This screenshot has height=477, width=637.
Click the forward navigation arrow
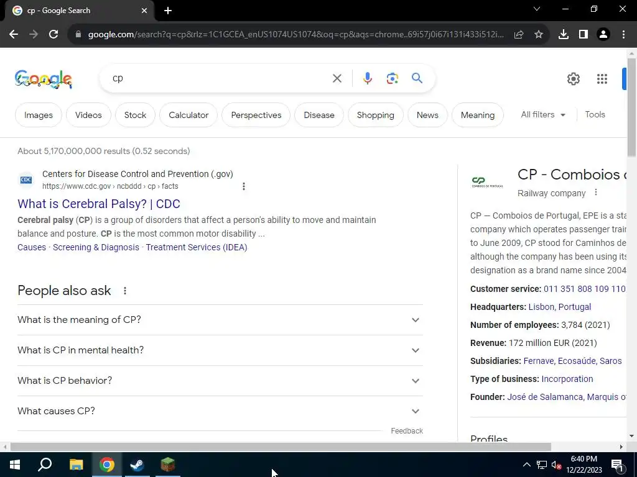tap(34, 35)
